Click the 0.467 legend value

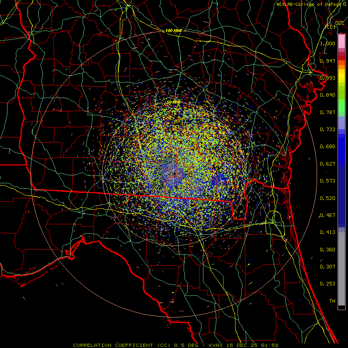[328, 215]
